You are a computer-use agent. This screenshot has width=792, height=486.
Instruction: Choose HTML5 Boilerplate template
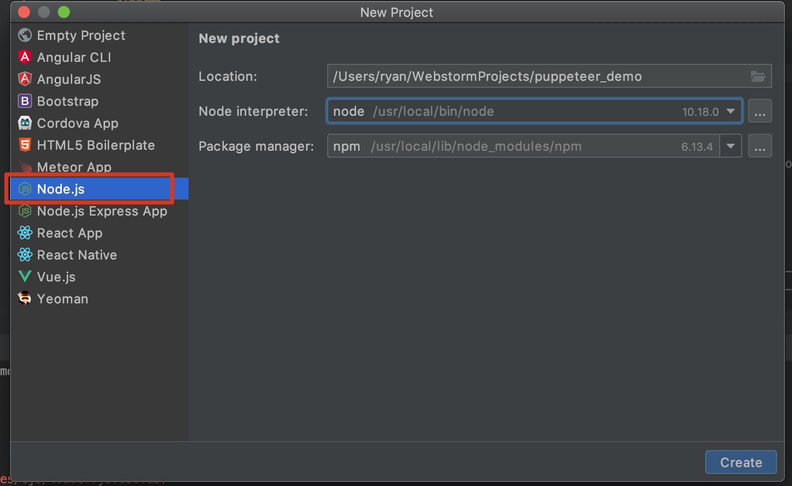[99, 145]
